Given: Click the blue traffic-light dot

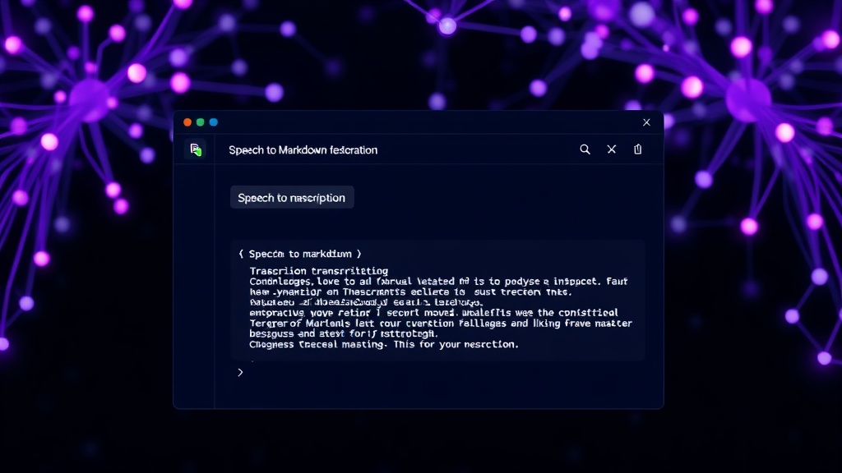Looking at the screenshot, I should 213,122.
